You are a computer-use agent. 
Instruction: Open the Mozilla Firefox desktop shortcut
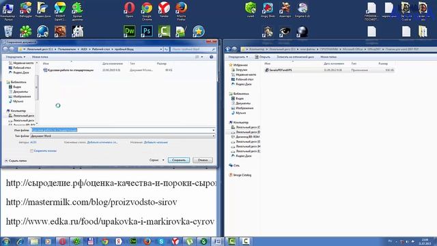(181, 10)
